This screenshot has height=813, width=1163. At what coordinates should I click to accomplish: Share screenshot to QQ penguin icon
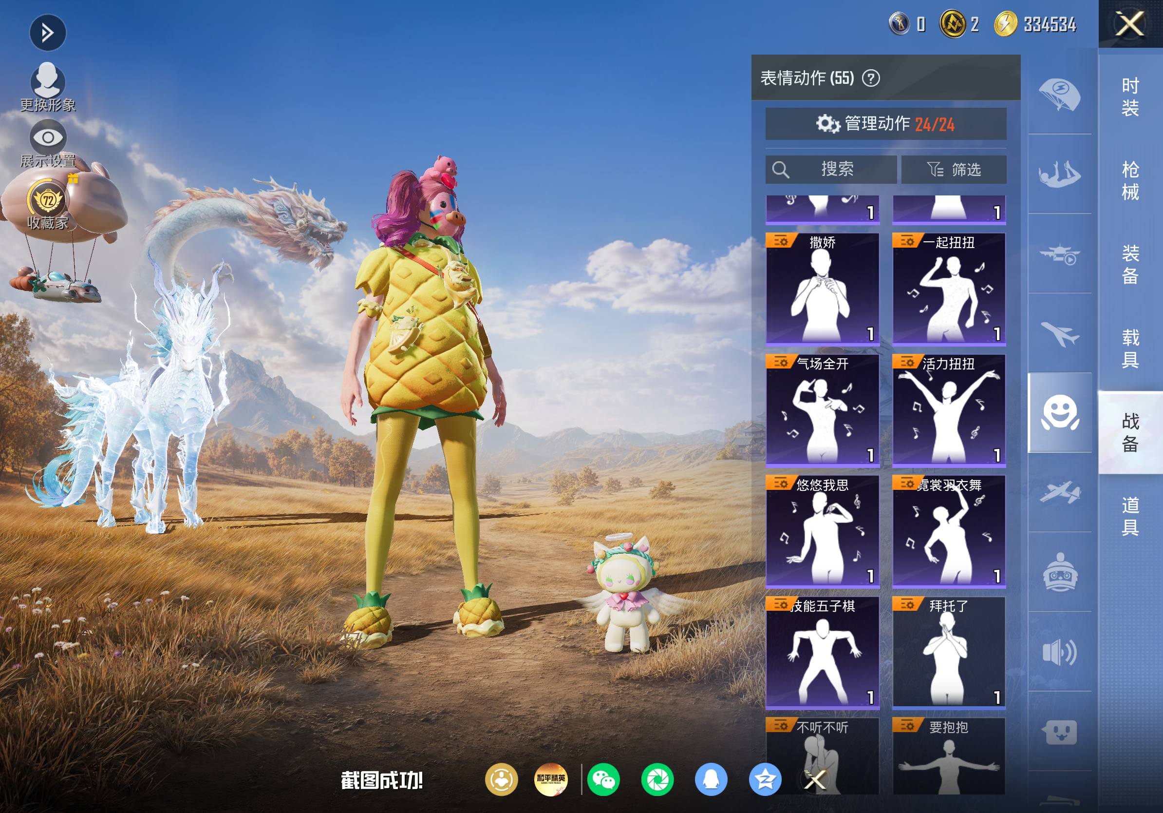[711, 779]
